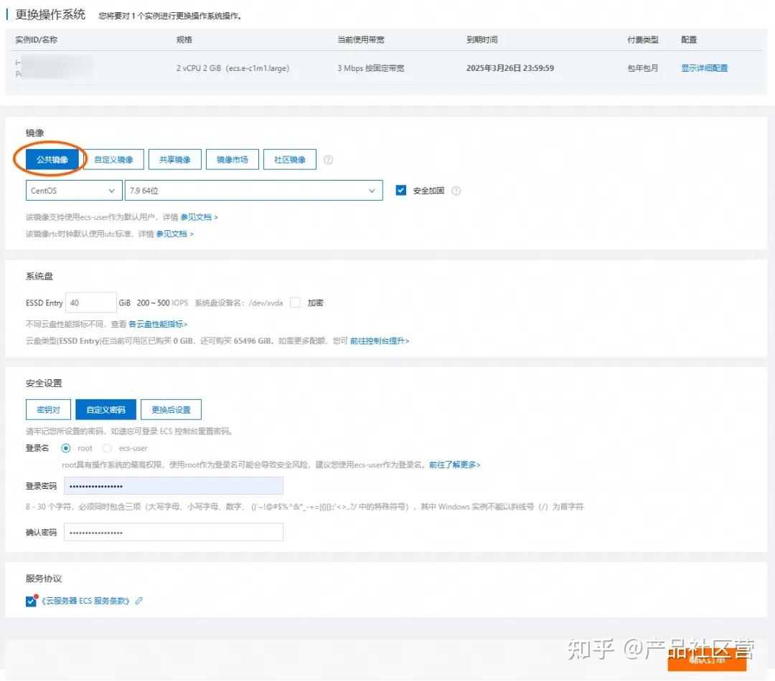
Task: Disable the 安全加固 checkbox
Action: coord(400,190)
